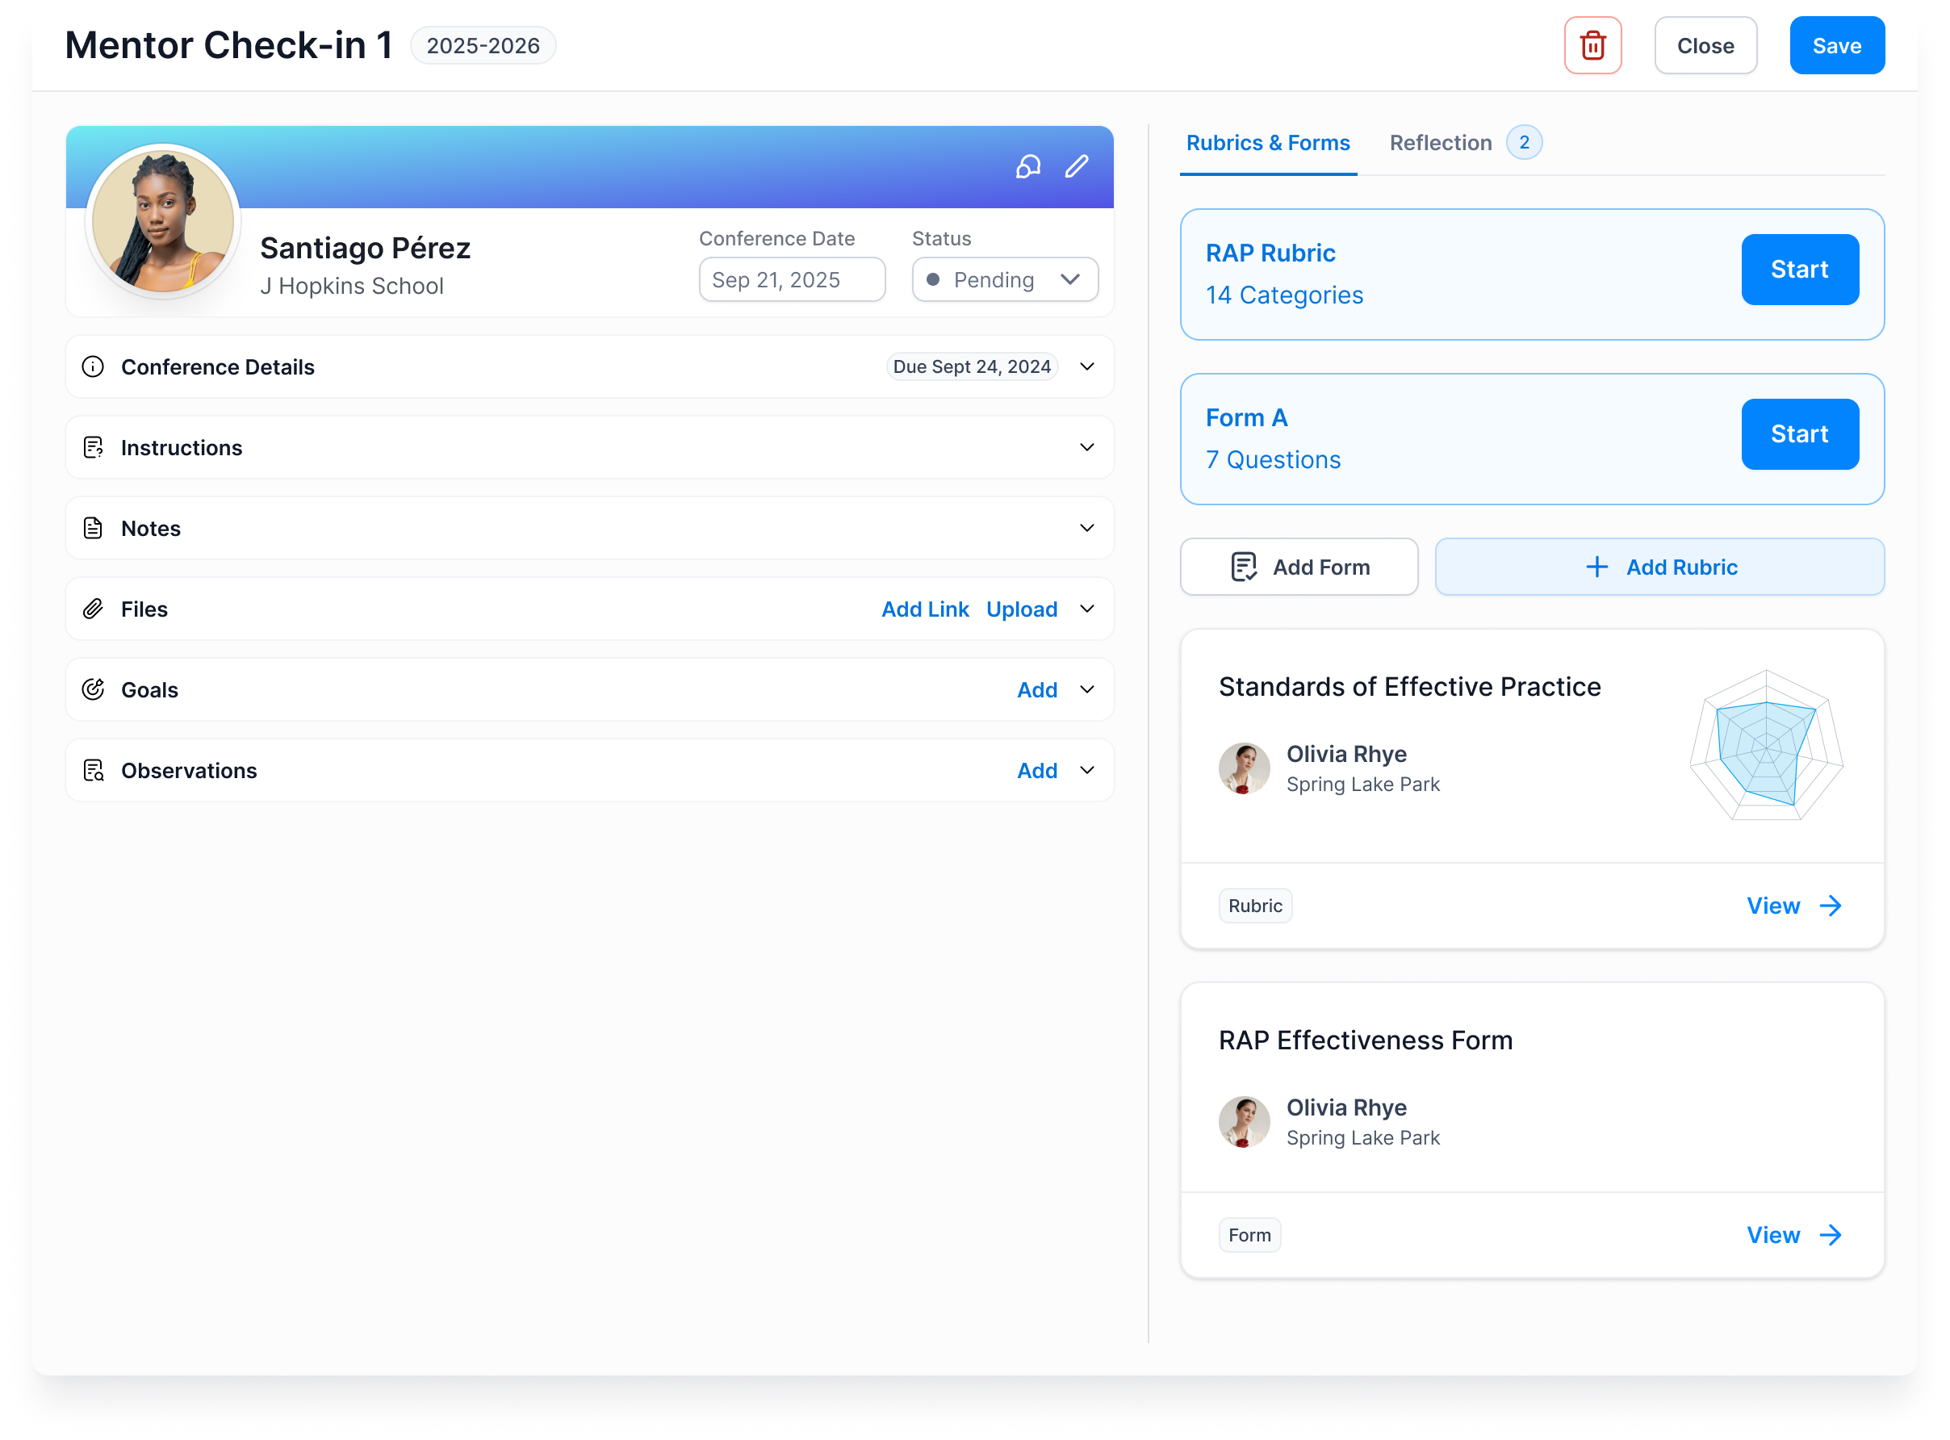This screenshot has height=1440, width=1950.
Task: Click the Notes page icon
Action: pos(94,528)
